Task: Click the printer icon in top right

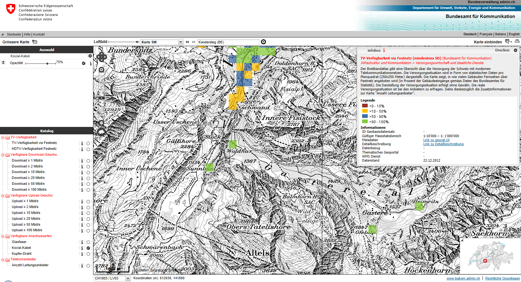Action: [517, 41]
